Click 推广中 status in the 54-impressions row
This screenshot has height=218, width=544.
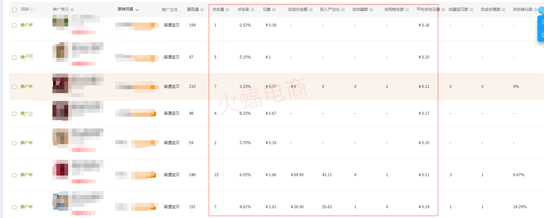[27, 143]
